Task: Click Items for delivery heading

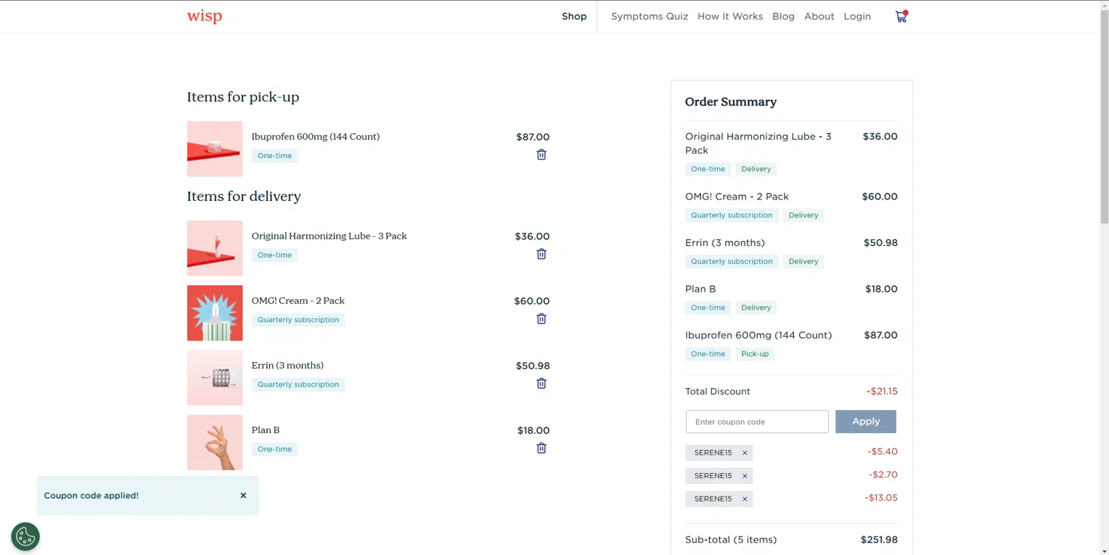Action: [x=244, y=197]
